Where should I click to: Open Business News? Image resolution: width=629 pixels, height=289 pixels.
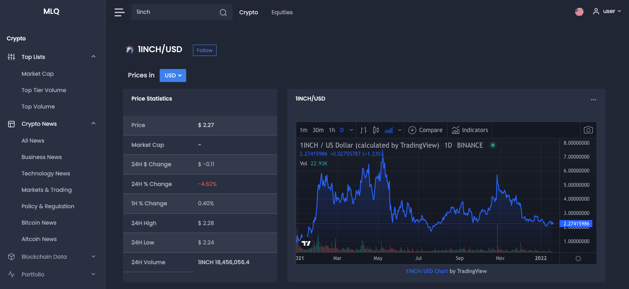tap(42, 157)
